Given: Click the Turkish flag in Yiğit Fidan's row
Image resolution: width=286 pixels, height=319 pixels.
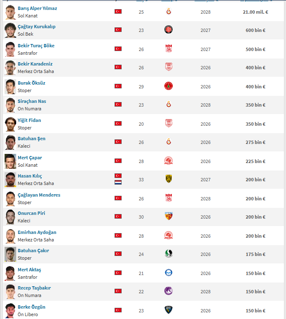Looking at the screenshot, I should [x=118, y=124].
